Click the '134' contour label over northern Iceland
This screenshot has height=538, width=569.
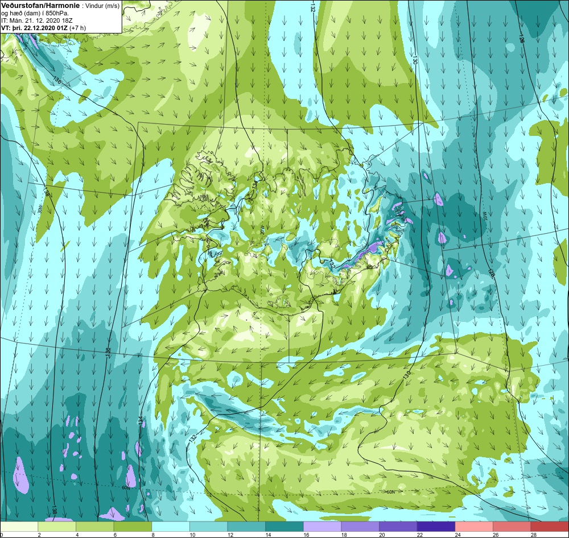254,185
